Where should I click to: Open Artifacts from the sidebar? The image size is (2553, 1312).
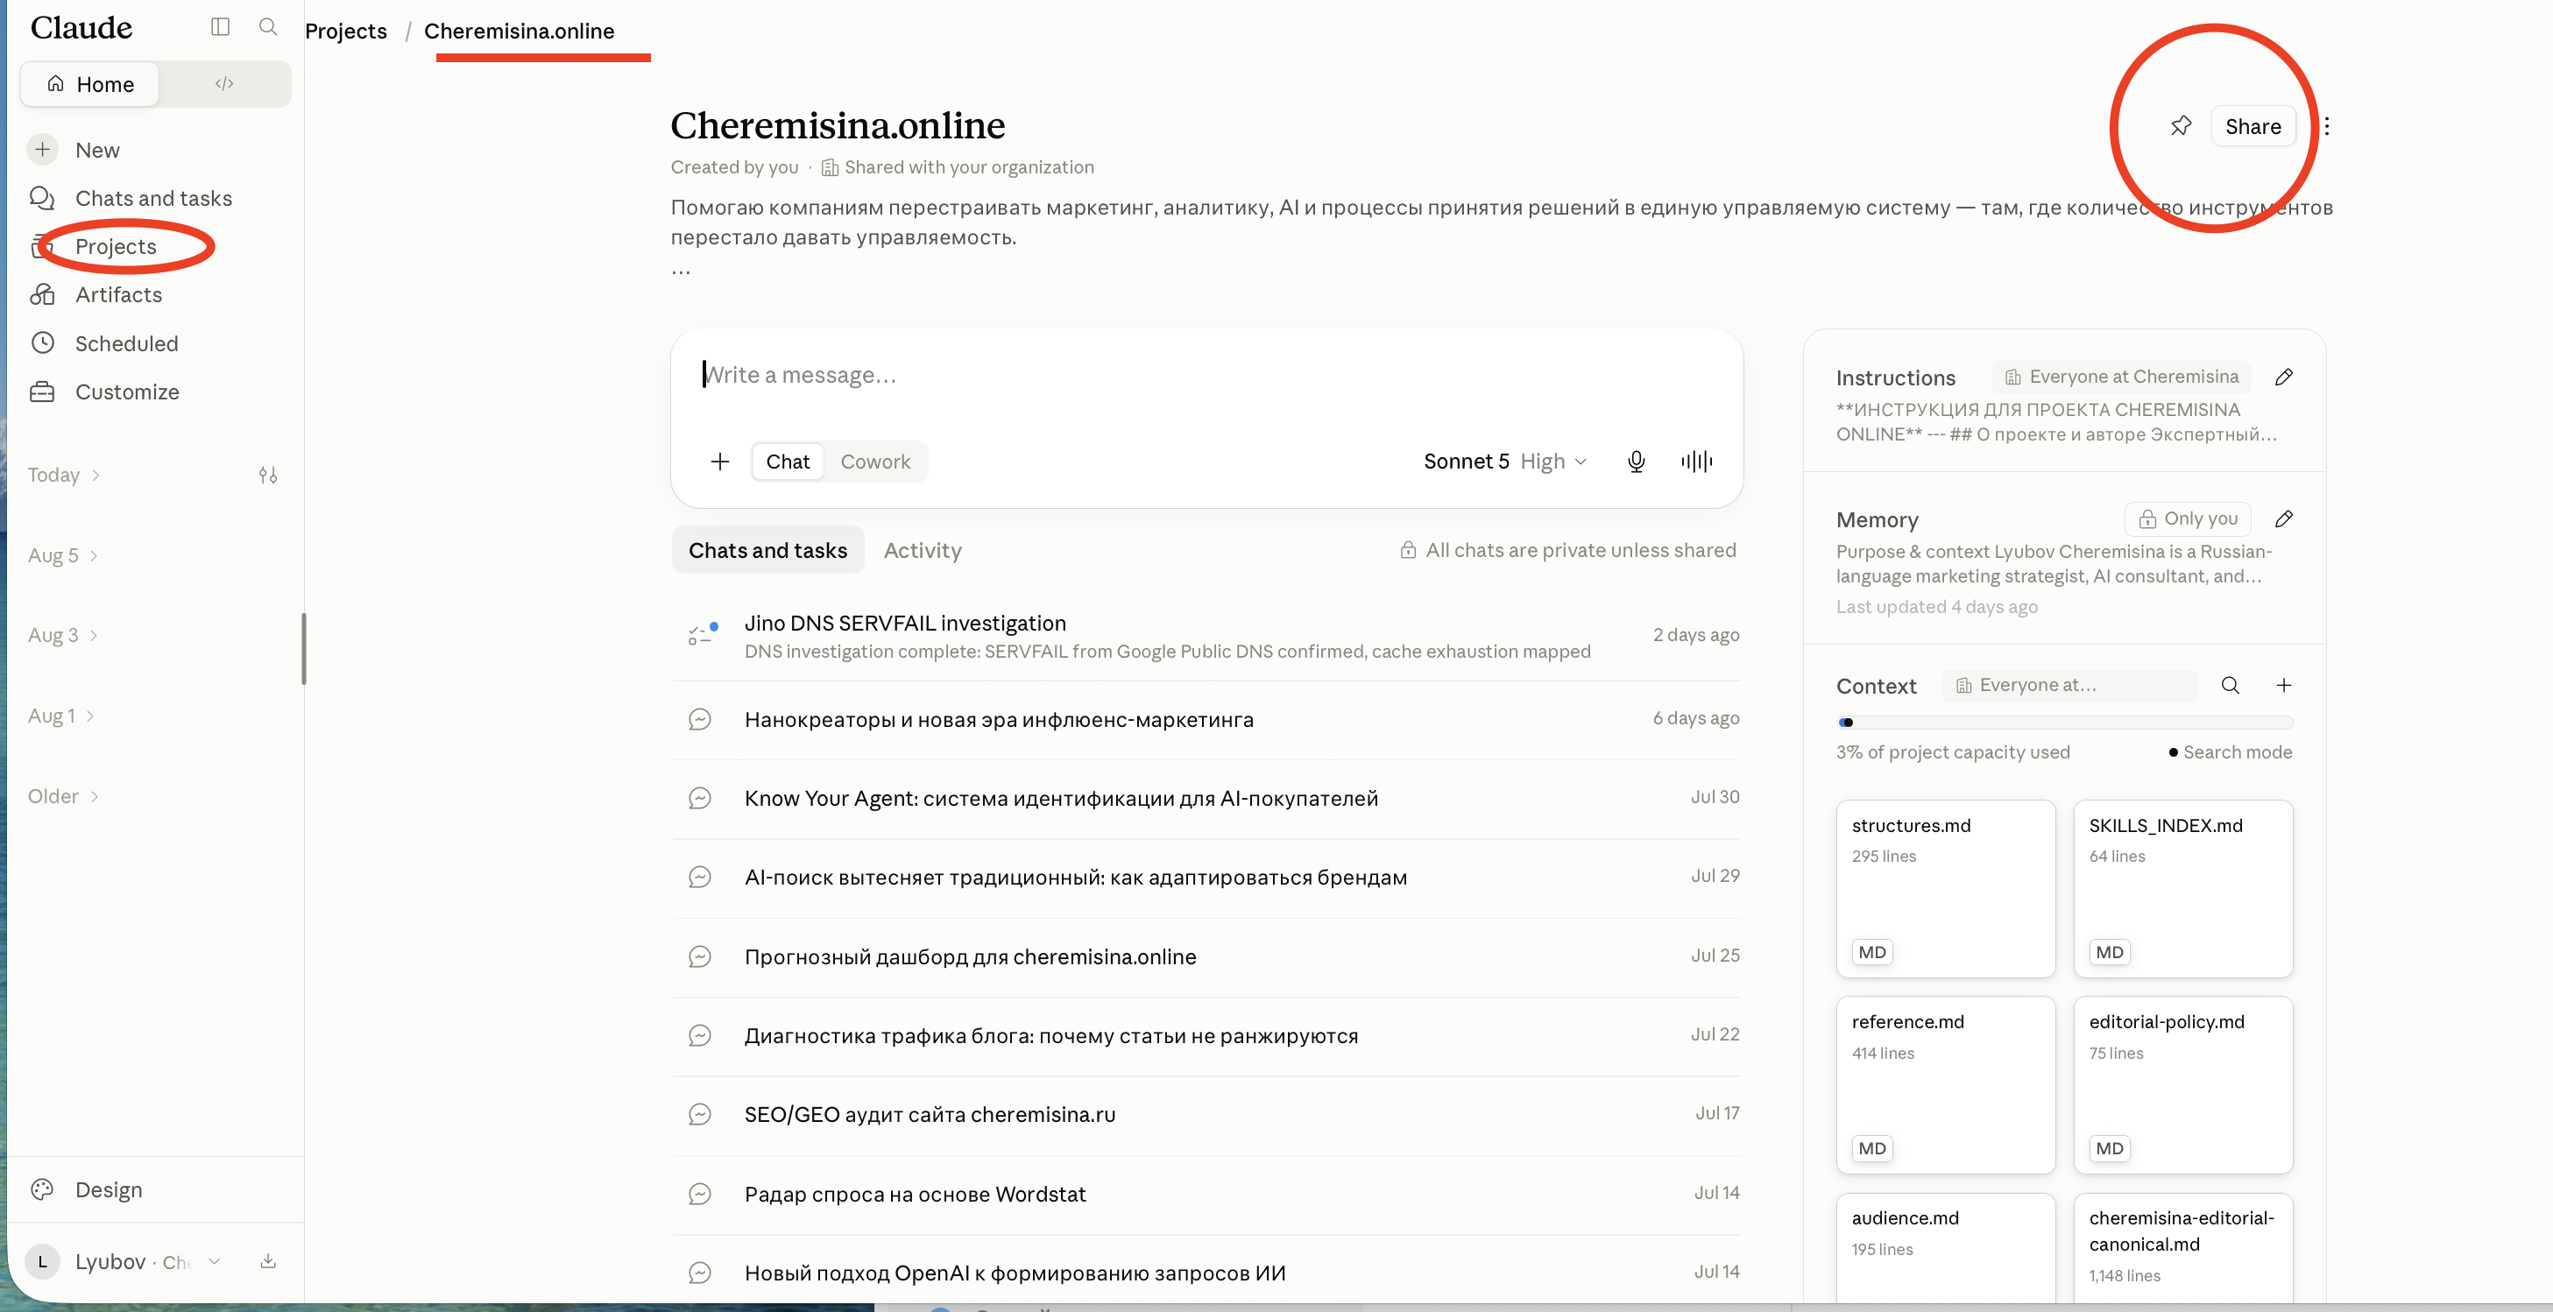click(119, 294)
